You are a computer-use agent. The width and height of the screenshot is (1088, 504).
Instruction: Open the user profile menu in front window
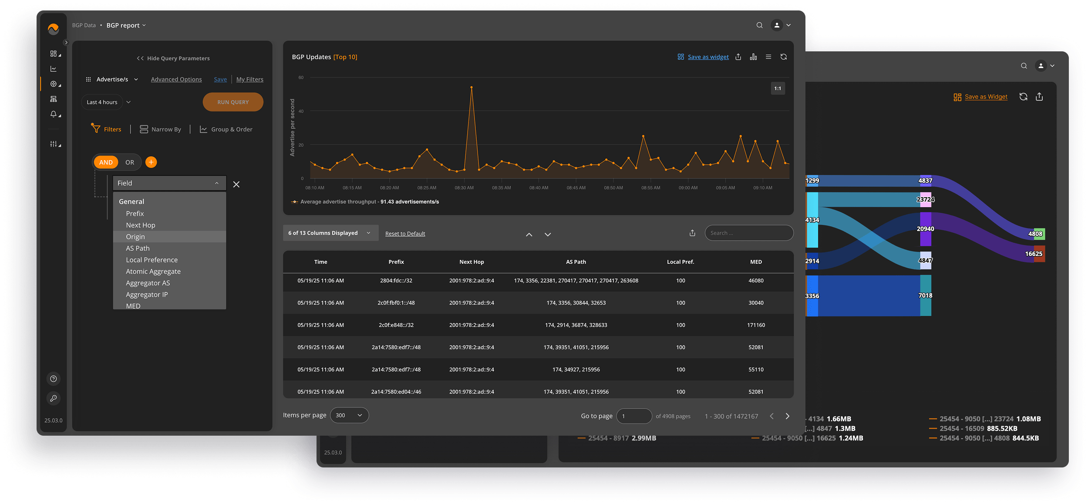[x=781, y=25]
